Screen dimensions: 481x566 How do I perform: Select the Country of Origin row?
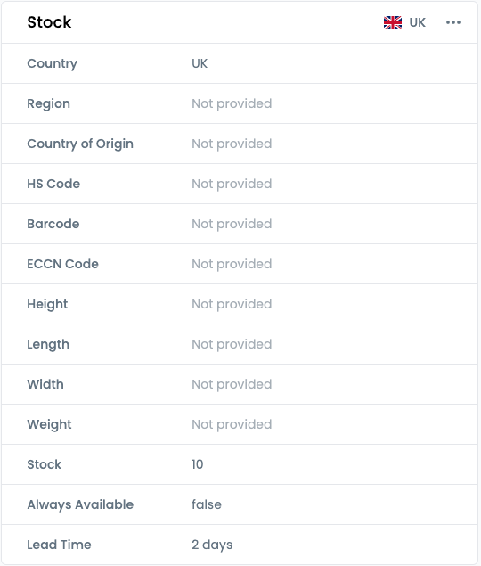click(x=240, y=144)
